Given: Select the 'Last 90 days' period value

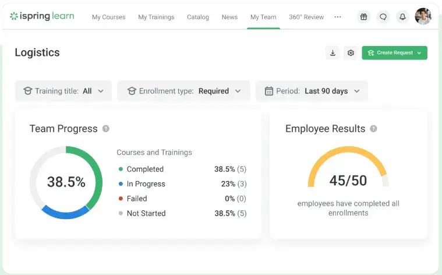Looking at the screenshot, I should pyautogui.click(x=326, y=91).
